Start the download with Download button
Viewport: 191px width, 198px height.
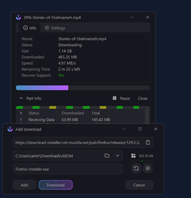click(x=55, y=185)
